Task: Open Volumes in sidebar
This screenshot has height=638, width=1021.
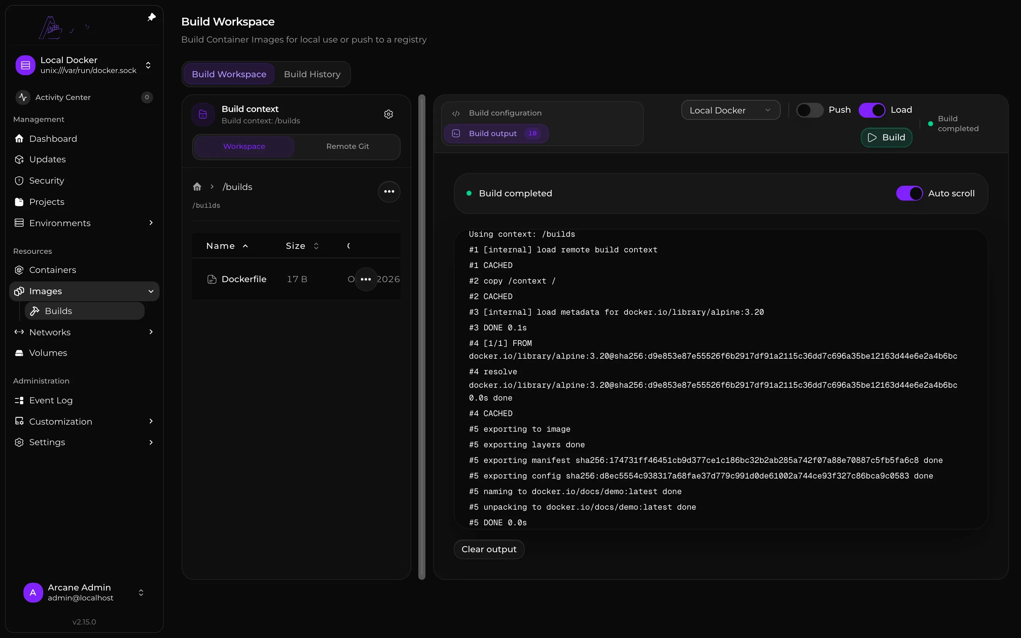Action: click(x=84, y=353)
